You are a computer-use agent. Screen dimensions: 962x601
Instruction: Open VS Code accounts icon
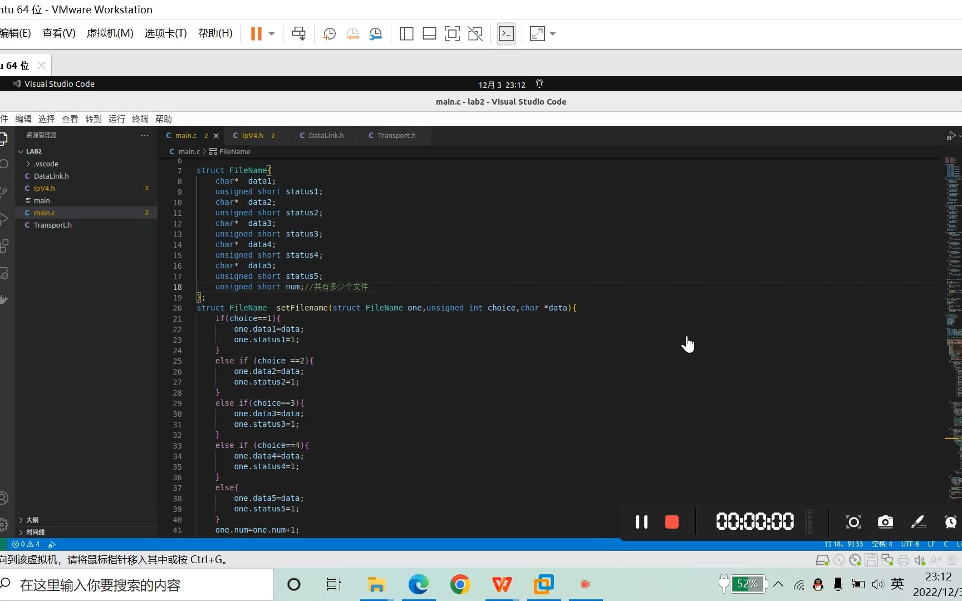click(4, 498)
